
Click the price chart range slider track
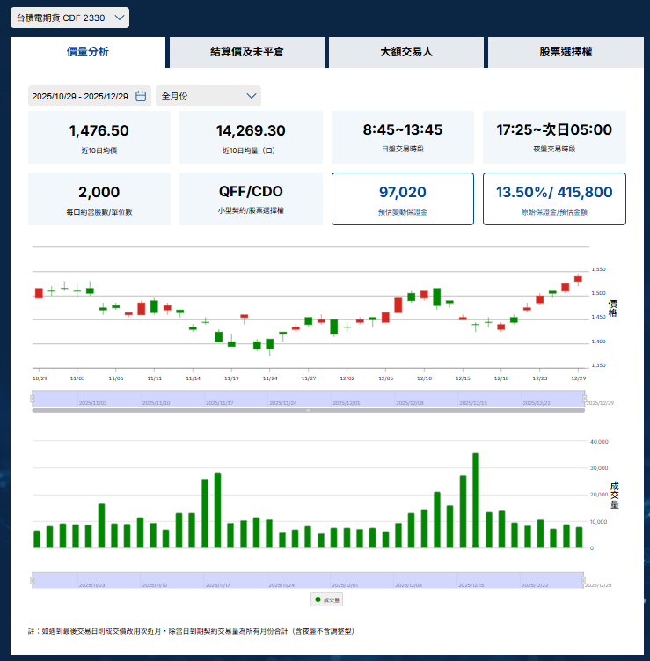point(308,400)
